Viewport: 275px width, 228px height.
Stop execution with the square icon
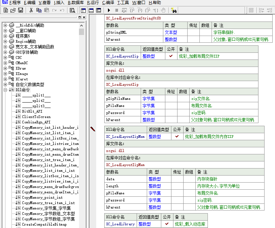[x=117, y=10]
